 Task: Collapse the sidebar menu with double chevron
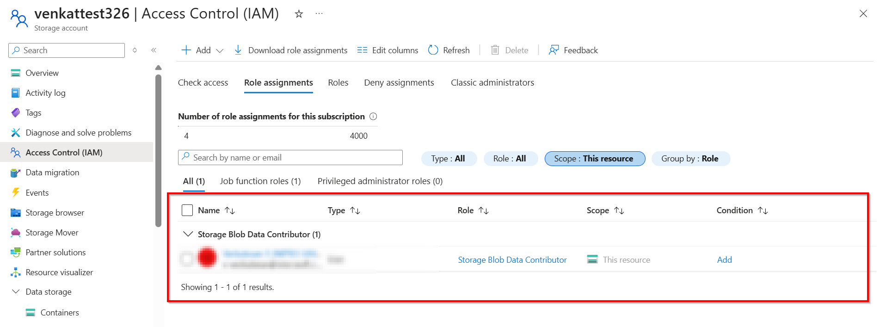[x=154, y=50]
